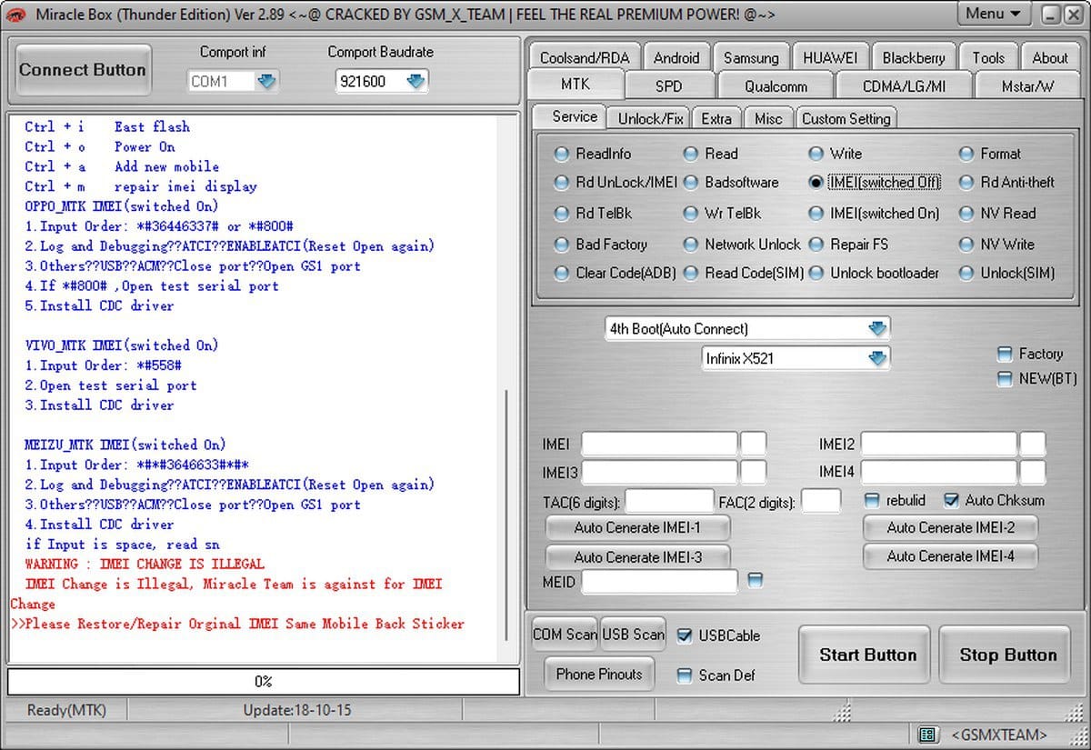Select the Unlock bootloader radio option
The width and height of the screenshot is (1091, 750).
816,273
